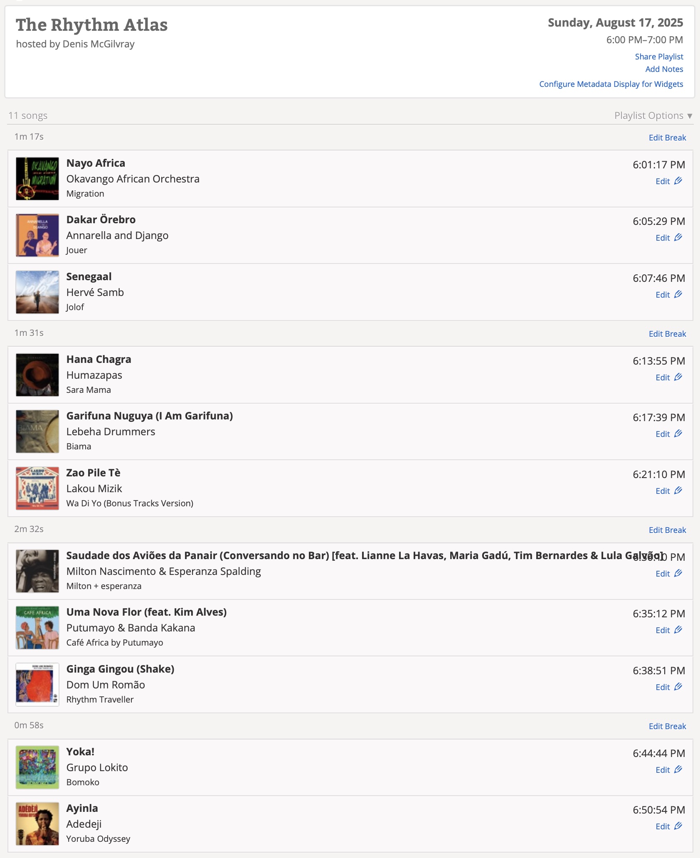The height and width of the screenshot is (858, 700).
Task: Open the Share Playlist link
Action: pyautogui.click(x=659, y=57)
